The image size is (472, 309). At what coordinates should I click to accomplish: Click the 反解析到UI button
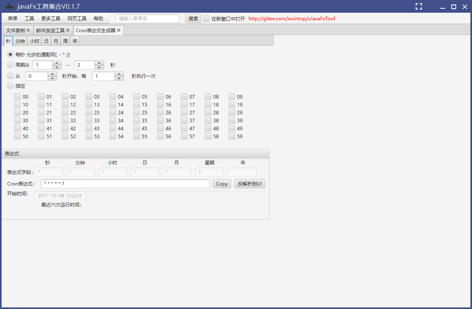coord(250,184)
